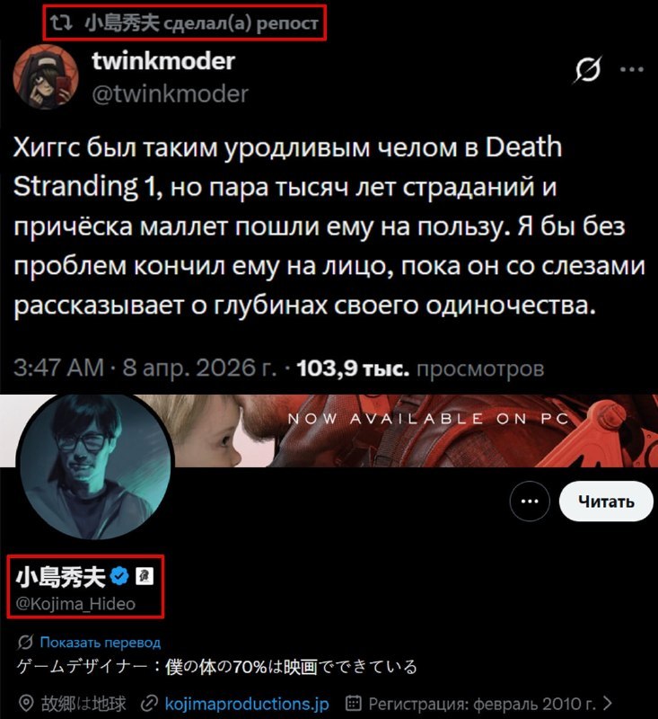Click the translate icon beside Показать перевод
Screen dimensions: 658x719
point(25,642)
